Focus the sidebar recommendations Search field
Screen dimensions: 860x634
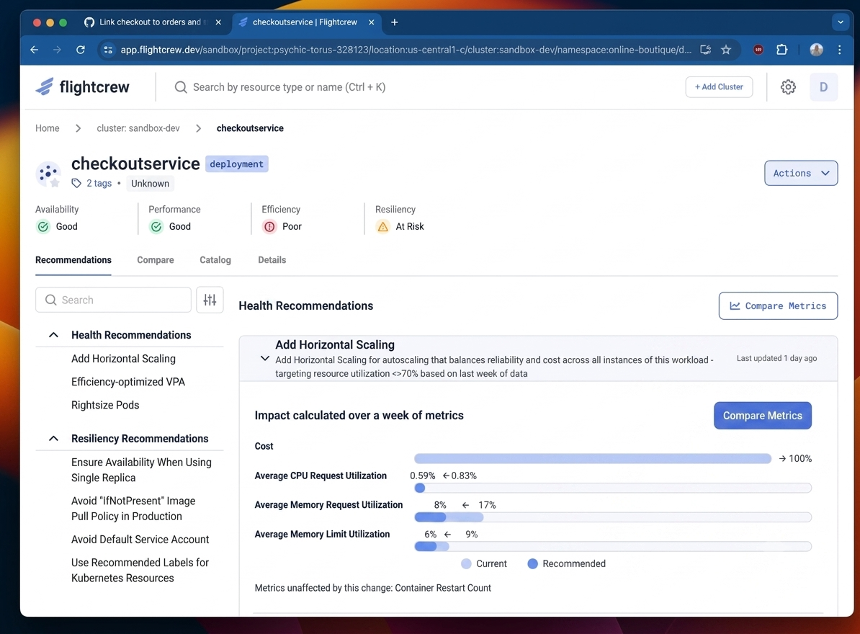[x=113, y=300]
